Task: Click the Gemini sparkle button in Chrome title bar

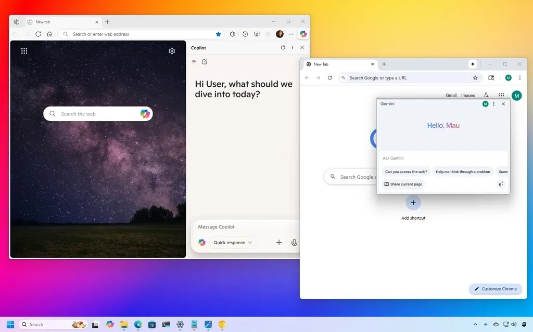Action: click(473, 64)
